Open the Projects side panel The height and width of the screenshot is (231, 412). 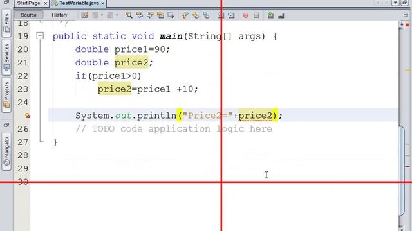pos(6,94)
